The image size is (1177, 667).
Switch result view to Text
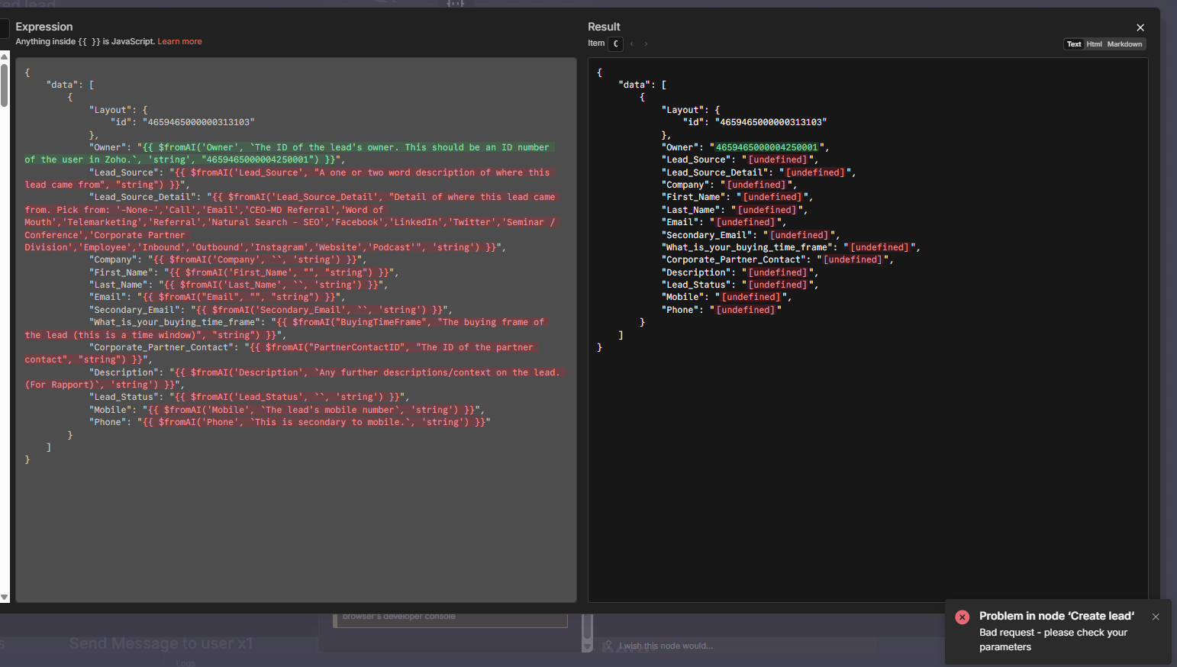[x=1074, y=44]
